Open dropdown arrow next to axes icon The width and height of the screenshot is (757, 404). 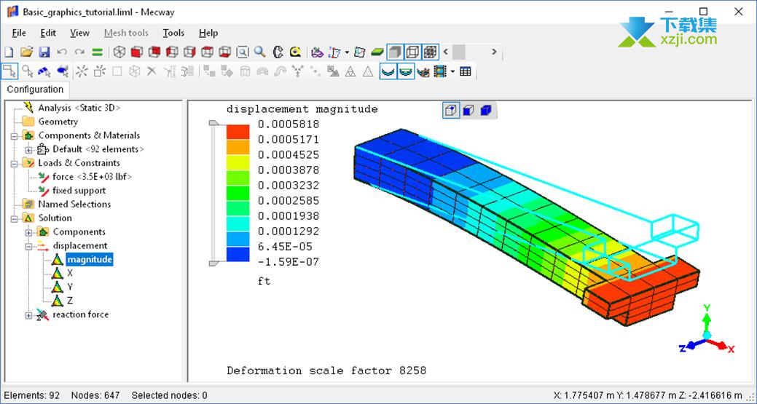(346, 52)
